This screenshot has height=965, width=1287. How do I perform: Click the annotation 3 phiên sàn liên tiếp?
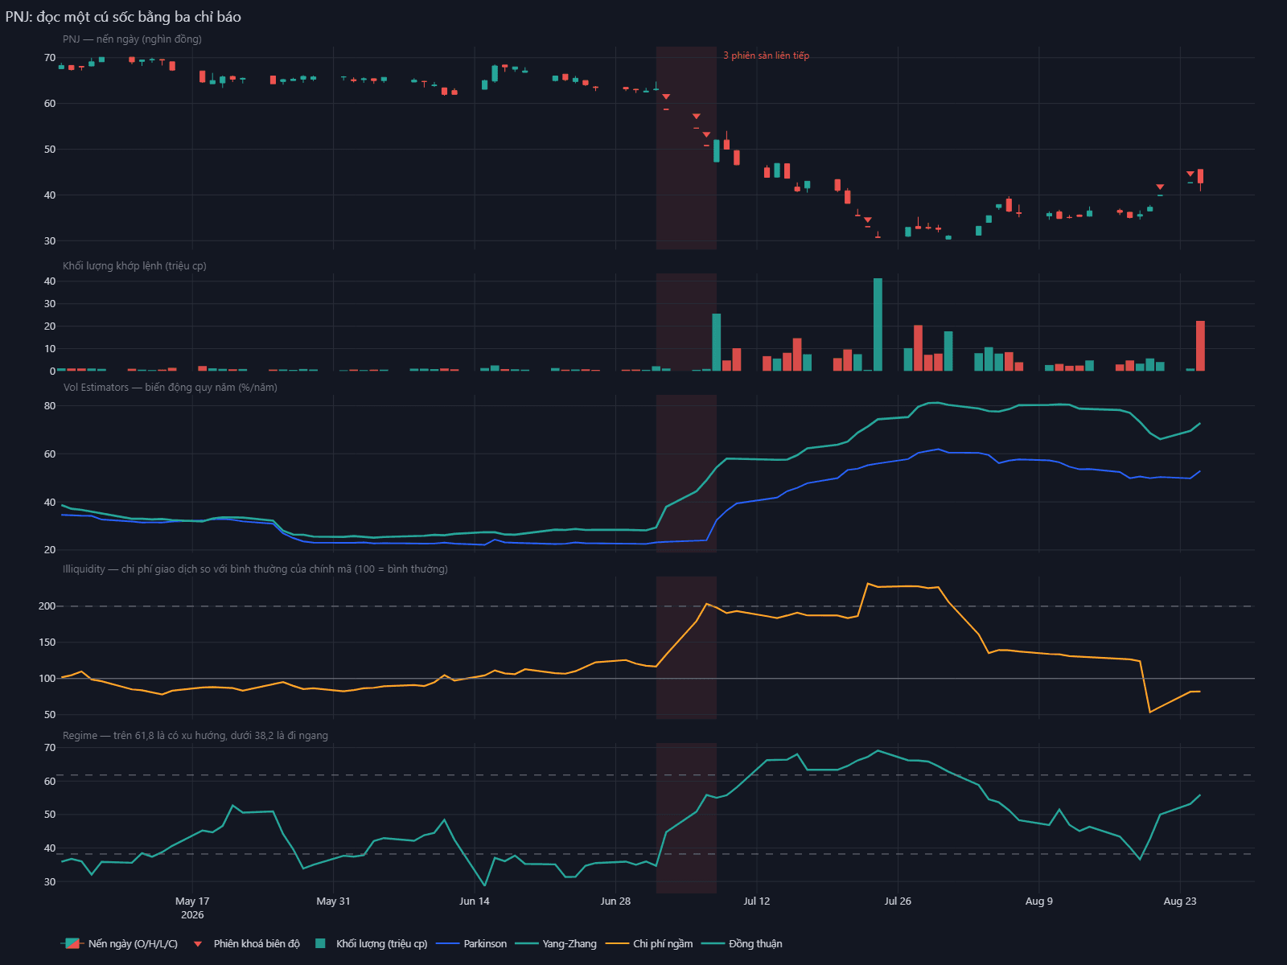click(766, 55)
